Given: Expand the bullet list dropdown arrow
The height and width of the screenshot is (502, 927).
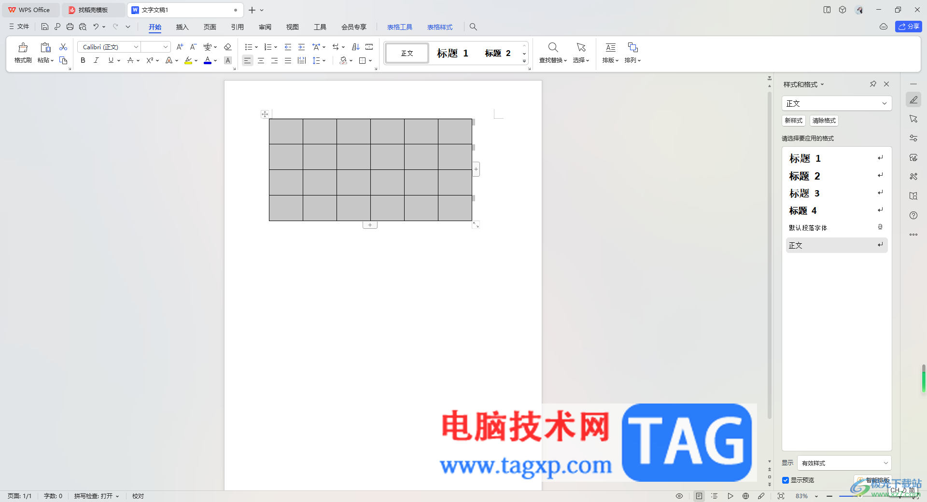Looking at the screenshot, I should click(256, 47).
